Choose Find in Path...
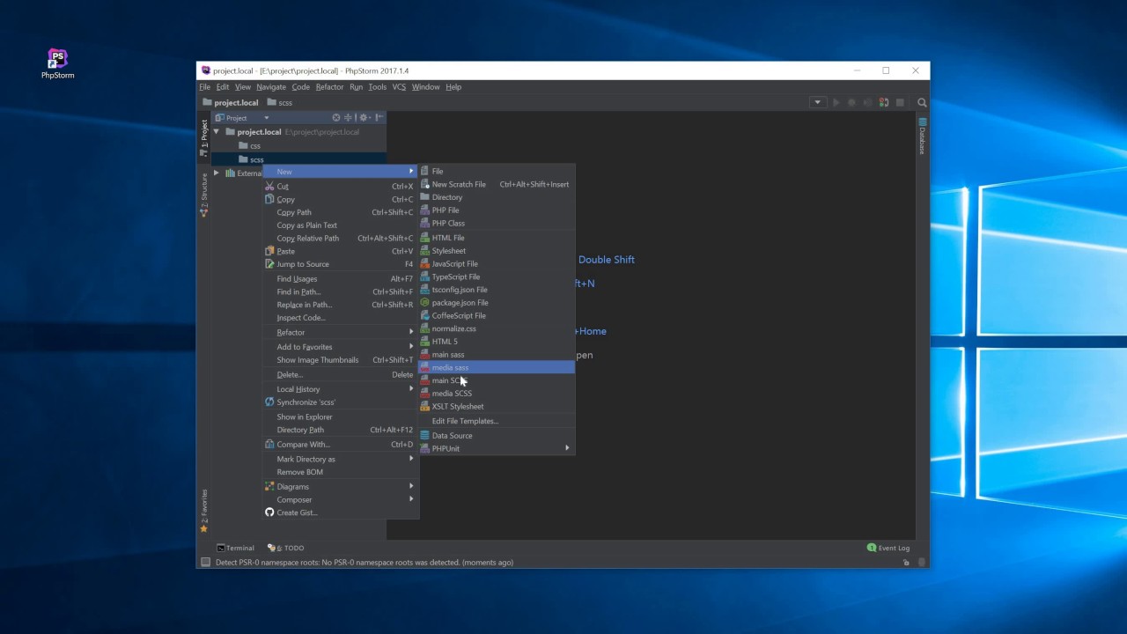This screenshot has height=634, width=1127. click(x=341, y=292)
